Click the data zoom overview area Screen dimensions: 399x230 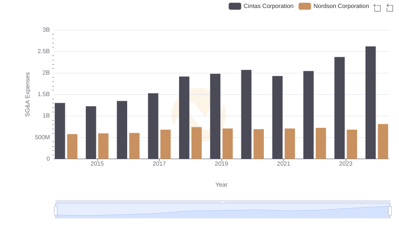pyautogui.click(x=222, y=211)
